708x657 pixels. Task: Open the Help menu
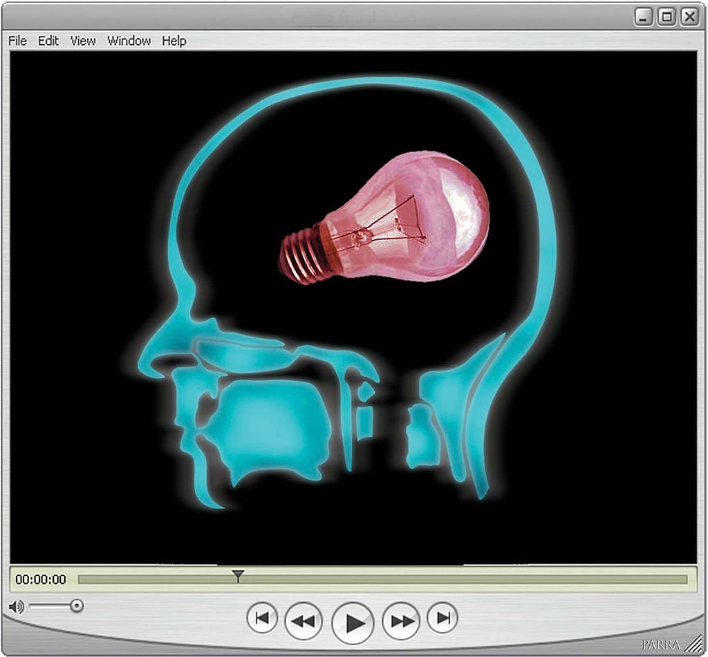[174, 41]
